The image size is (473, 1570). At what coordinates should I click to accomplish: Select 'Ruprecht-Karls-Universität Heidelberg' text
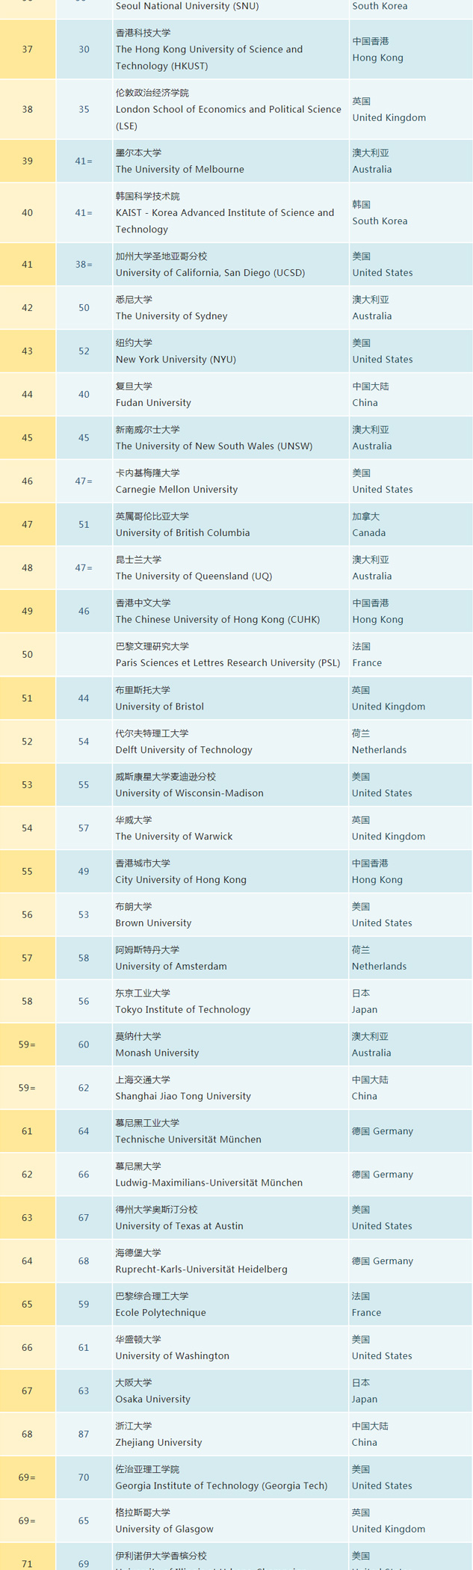click(x=201, y=1270)
